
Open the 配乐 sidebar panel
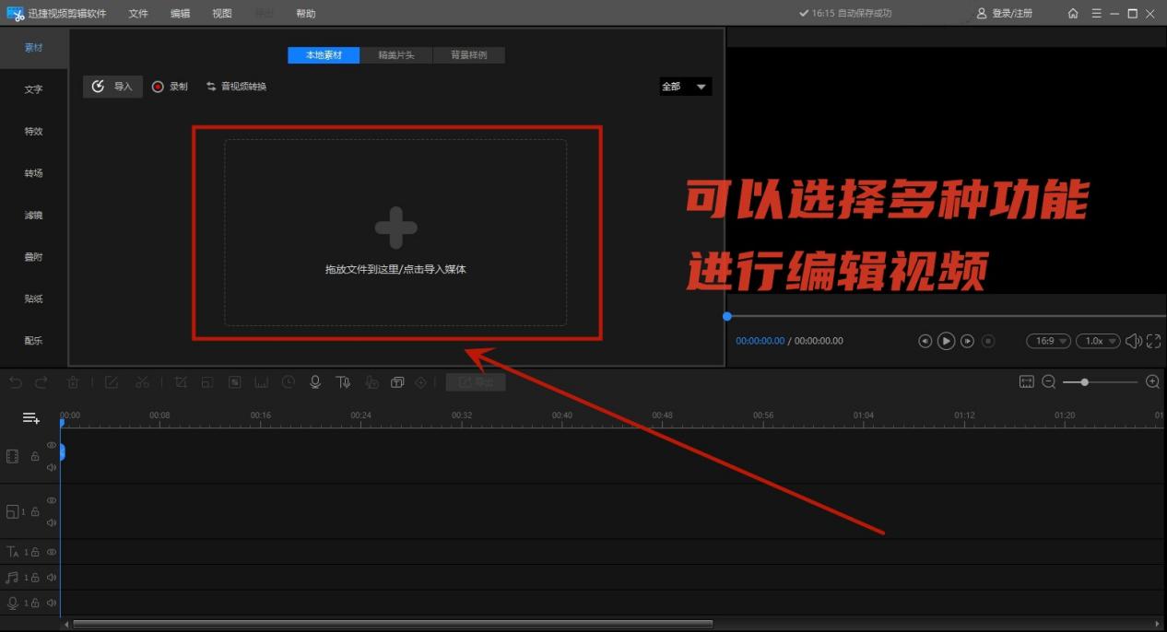click(34, 341)
